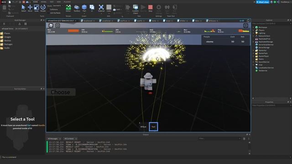Select the Lighting service in Explorer
This screenshot has height=164, width=292.
pyautogui.click(x=261, y=33)
